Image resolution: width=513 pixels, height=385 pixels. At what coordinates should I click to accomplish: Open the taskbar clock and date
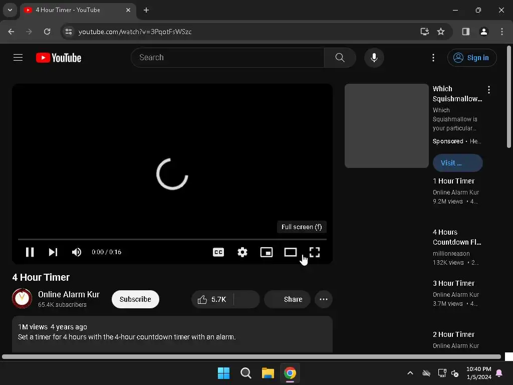coord(478,373)
